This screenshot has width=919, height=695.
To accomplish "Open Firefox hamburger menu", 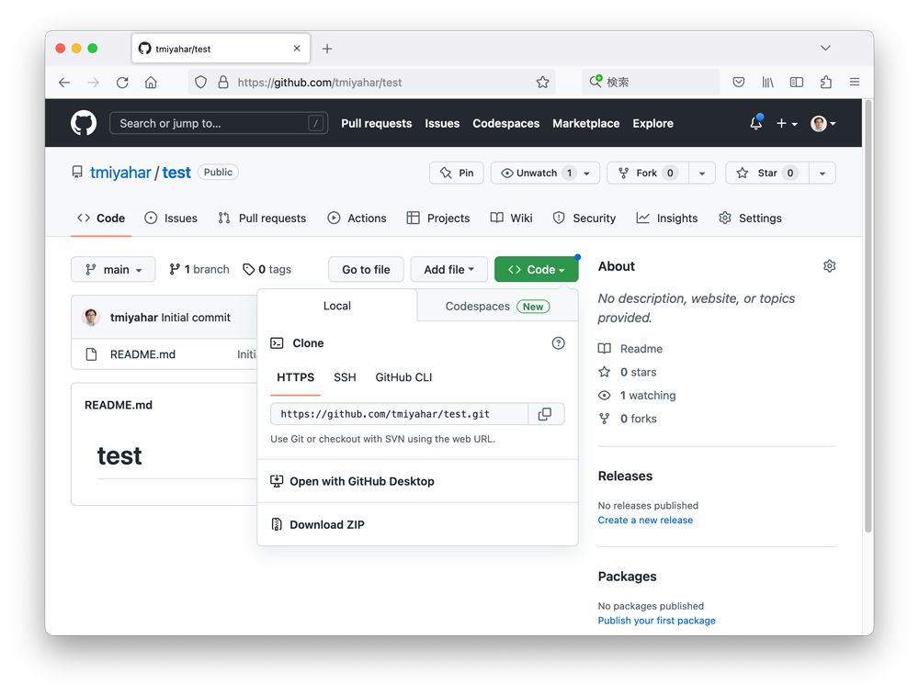I will [x=855, y=83].
